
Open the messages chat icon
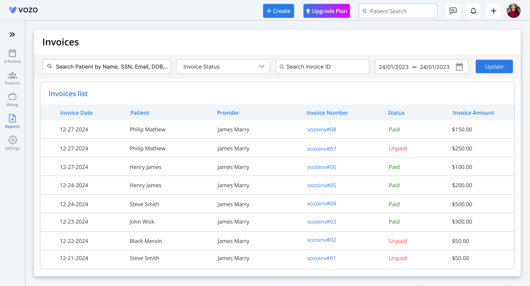point(453,11)
